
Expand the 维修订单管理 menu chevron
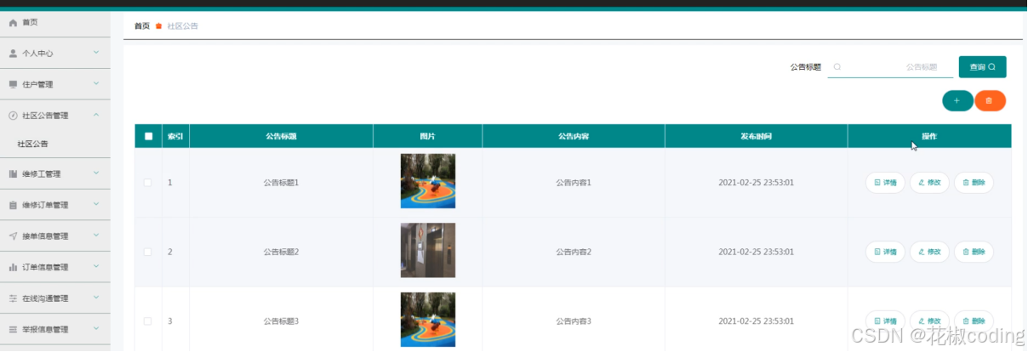click(96, 204)
